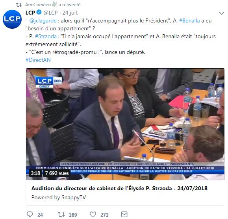
Task: Expand the tweet options chevron
Action: [x=221, y=13]
